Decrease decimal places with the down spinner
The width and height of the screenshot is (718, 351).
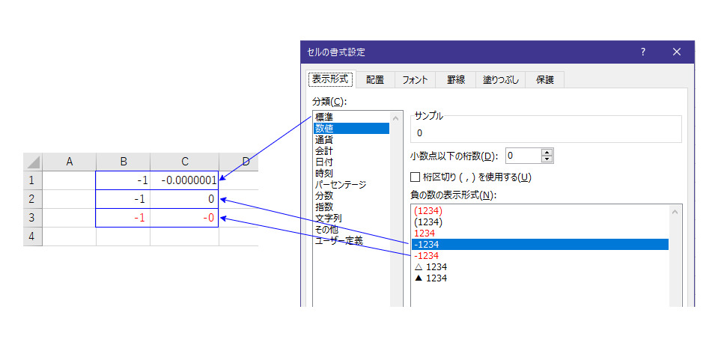pyautogui.click(x=547, y=159)
